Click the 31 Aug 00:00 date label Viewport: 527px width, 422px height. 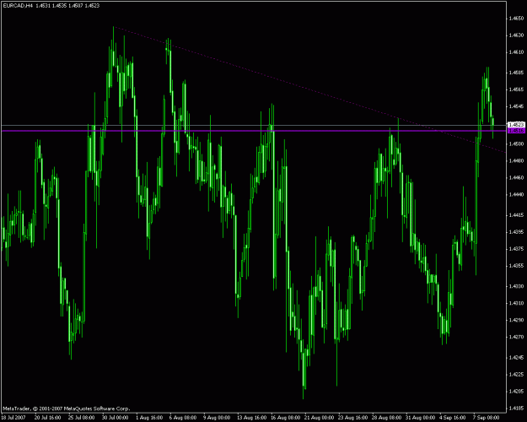pyautogui.click(x=421, y=418)
